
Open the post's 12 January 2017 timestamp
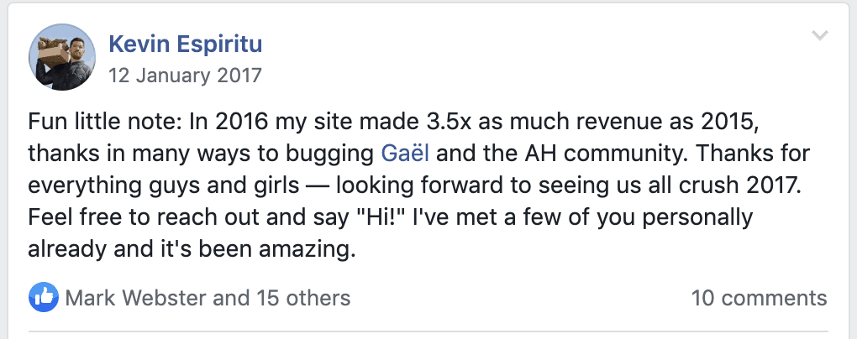click(x=185, y=75)
